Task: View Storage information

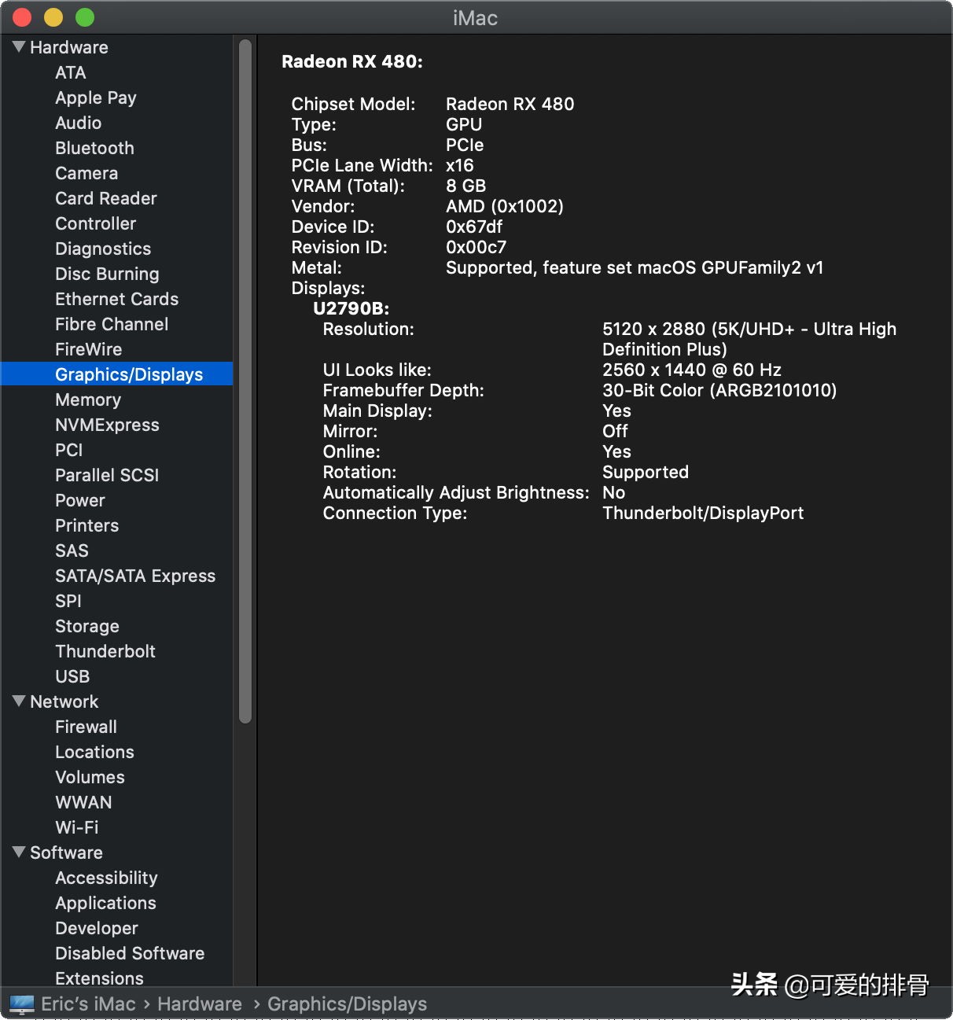Action: tap(86, 626)
